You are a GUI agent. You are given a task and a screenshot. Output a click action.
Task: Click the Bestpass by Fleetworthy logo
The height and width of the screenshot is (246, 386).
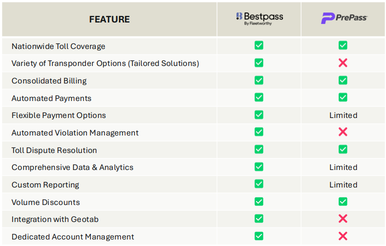pos(259,18)
